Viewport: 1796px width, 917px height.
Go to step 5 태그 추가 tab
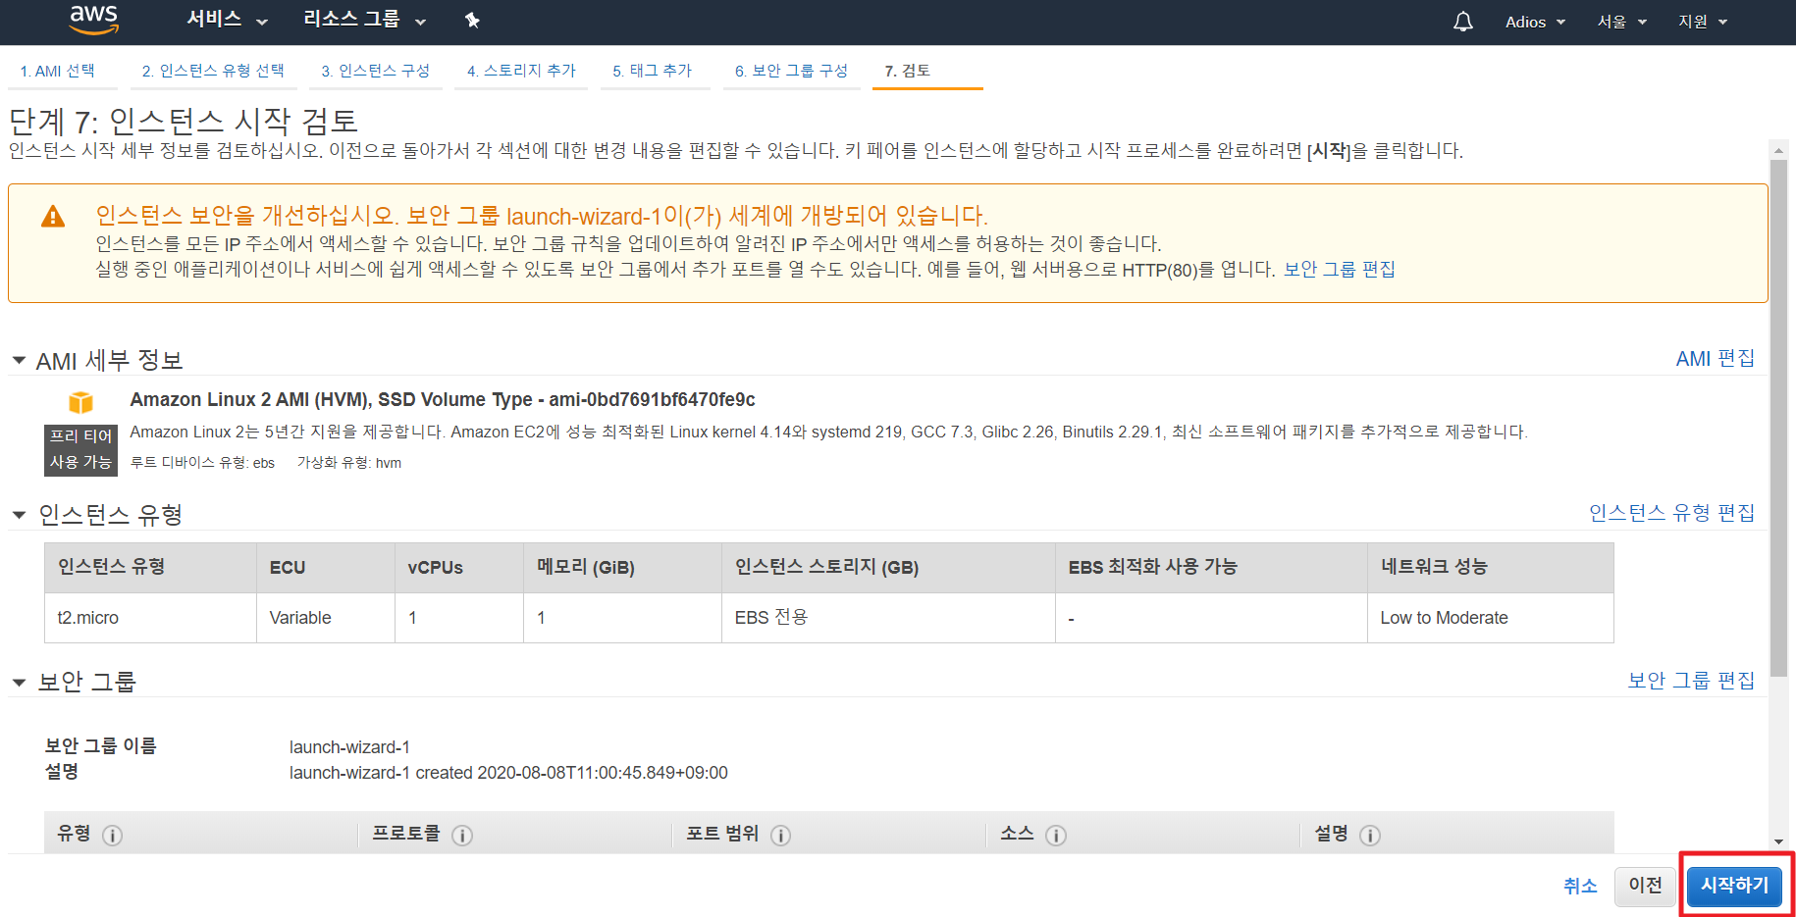tap(653, 71)
